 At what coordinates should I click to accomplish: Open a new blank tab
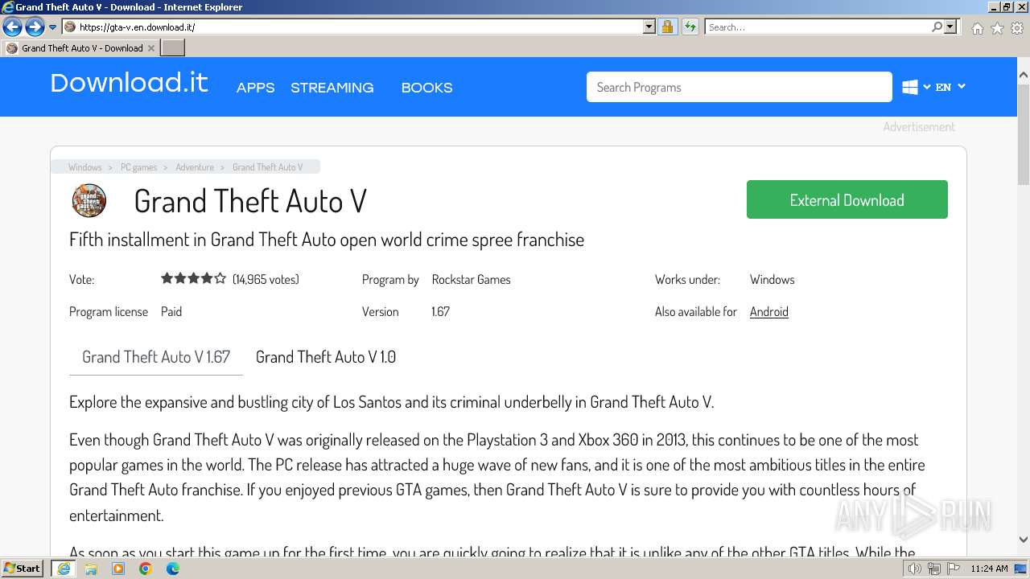173,48
